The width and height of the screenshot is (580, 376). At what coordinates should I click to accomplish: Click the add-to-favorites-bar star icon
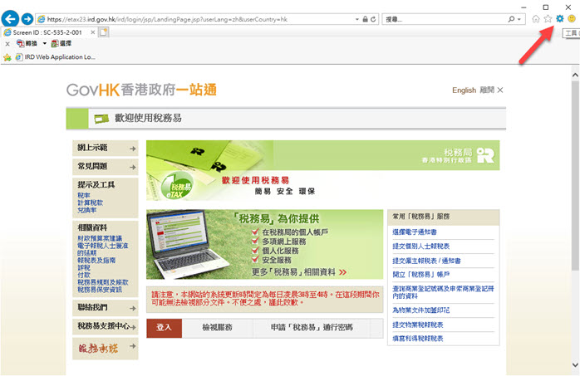(7, 57)
